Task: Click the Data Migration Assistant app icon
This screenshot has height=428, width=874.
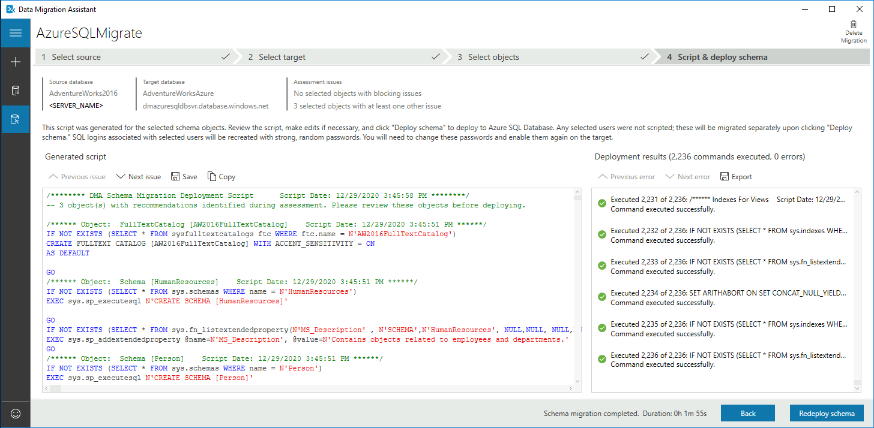Action: coord(10,9)
